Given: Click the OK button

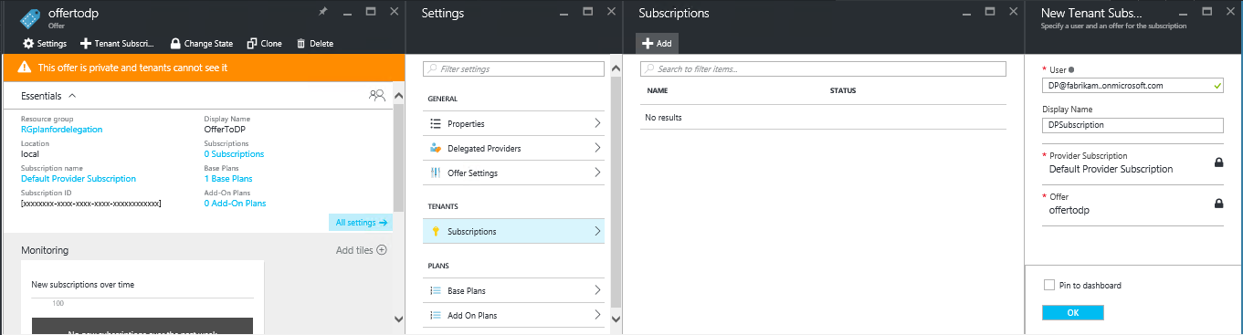Looking at the screenshot, I should [1073, 312].
